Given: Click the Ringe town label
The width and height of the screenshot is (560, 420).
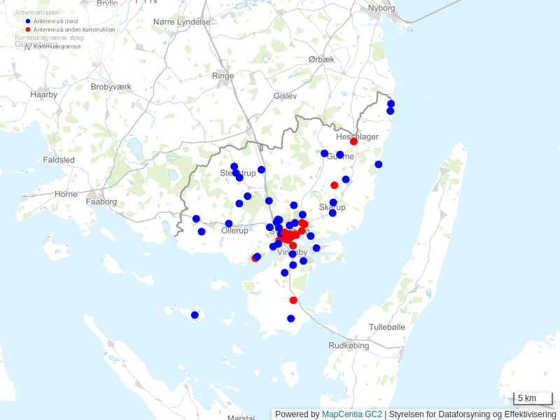Looking at the screenshot, I should point(223,76).
